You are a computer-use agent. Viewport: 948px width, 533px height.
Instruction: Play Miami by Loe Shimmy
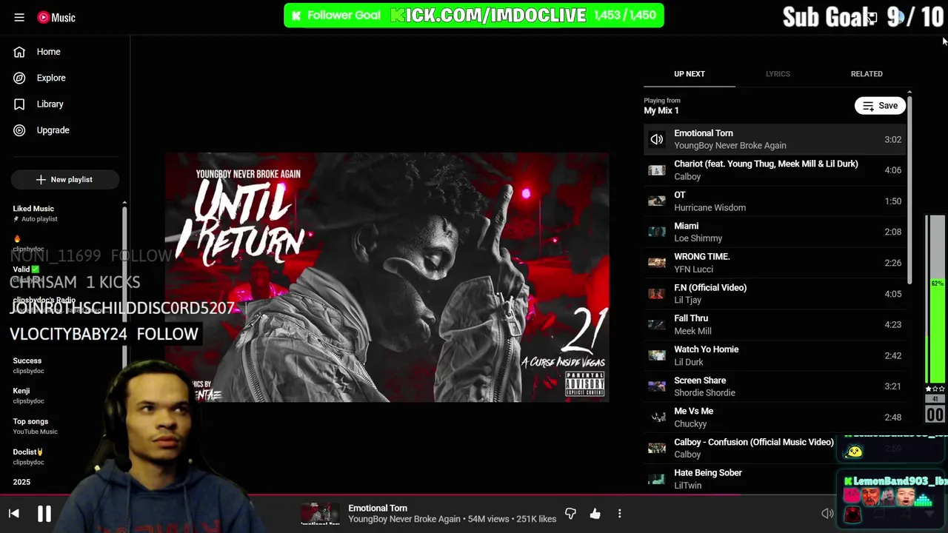pyautogui.click(x=774, y=232)
